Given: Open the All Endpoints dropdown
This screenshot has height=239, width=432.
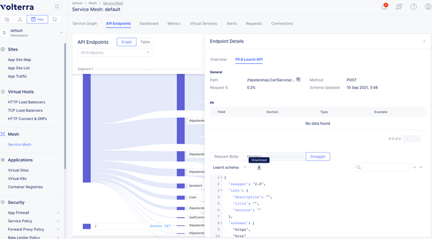Looking at the screenshot, I should (115, 53).
